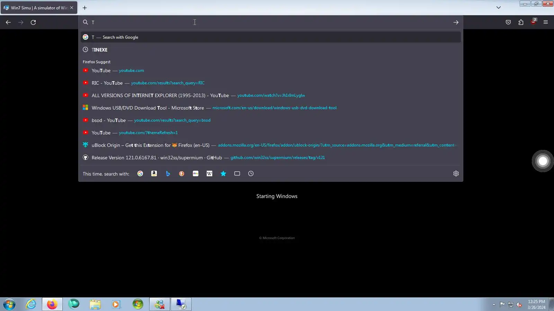Reload the current page
The width and height of the screenshot is (554, 311).
click(x=33, y=22)
